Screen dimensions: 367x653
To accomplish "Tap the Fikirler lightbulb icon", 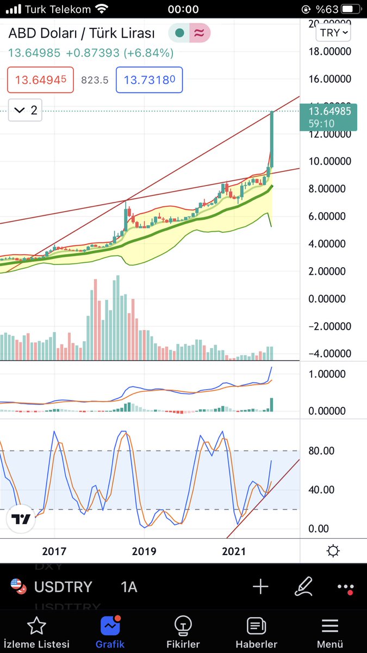I will 184,626.
